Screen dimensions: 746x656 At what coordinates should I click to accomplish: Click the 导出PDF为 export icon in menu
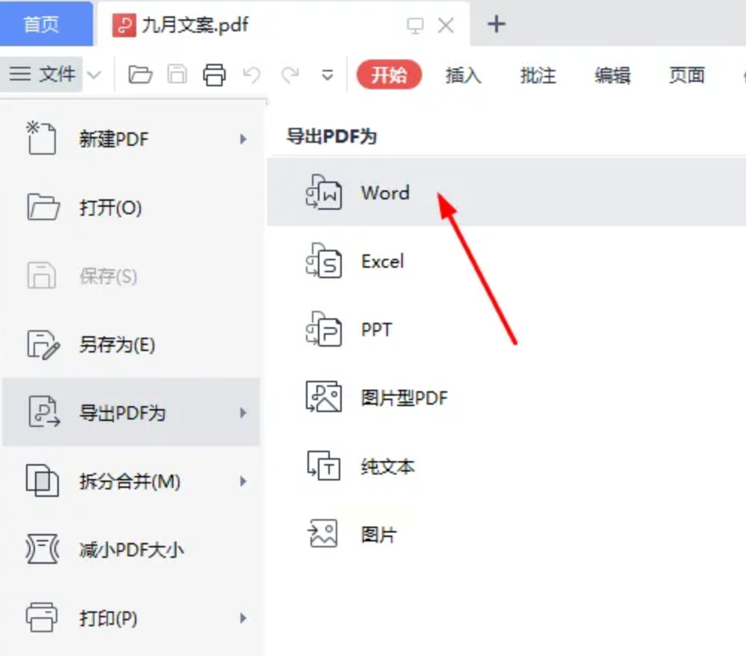tap(44, 412)
